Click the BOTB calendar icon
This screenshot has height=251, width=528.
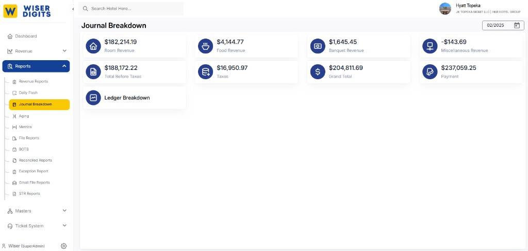click(x=14, y=149)
